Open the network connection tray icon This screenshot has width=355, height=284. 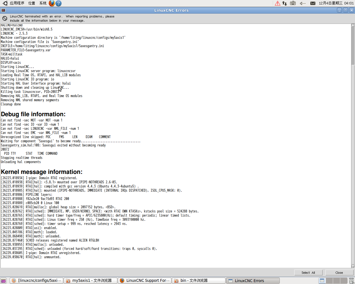pos(285,3)
